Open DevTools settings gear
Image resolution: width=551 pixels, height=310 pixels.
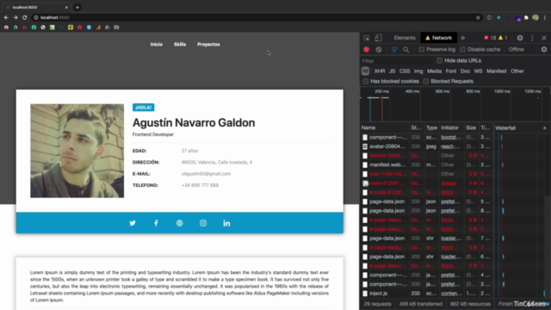pyautogui.click(x=520, y=38)
